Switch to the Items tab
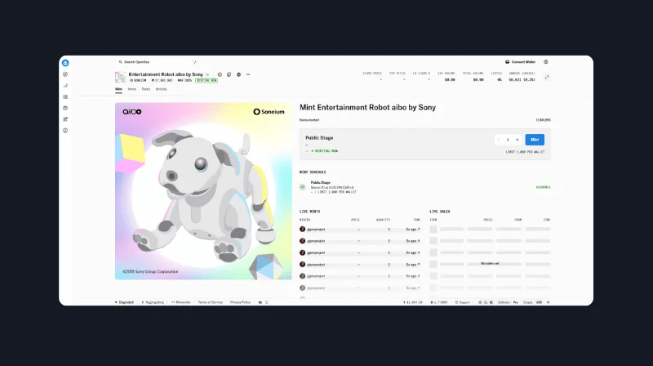This screenshot has height=366, width=653. (132, 89)
